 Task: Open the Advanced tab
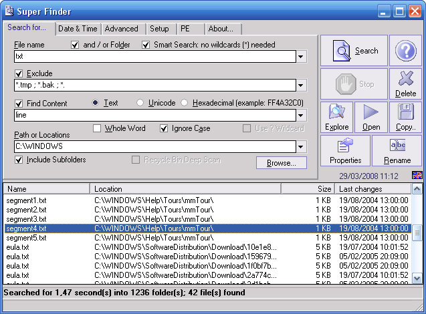(x=121, y=29)
